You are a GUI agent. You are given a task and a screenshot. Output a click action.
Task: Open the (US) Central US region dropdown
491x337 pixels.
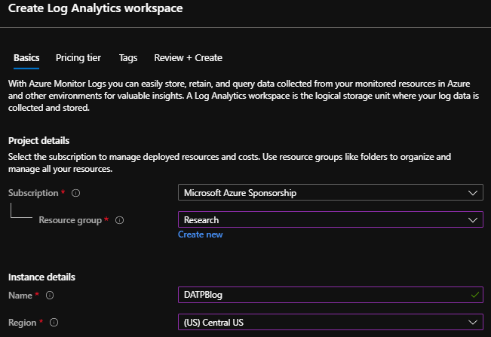330,323
